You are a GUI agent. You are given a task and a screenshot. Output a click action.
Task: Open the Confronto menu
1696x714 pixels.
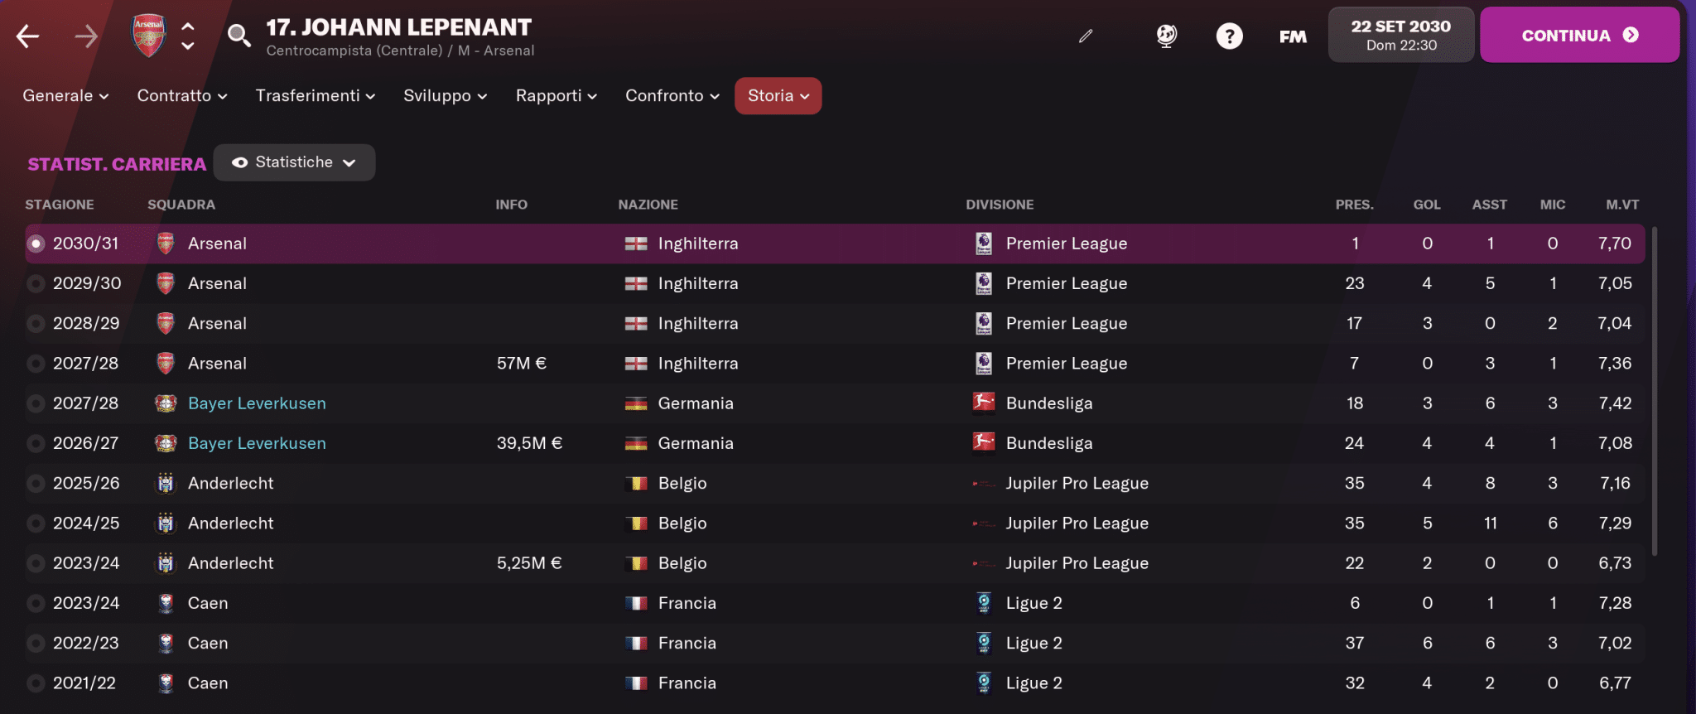coord(671,95)
